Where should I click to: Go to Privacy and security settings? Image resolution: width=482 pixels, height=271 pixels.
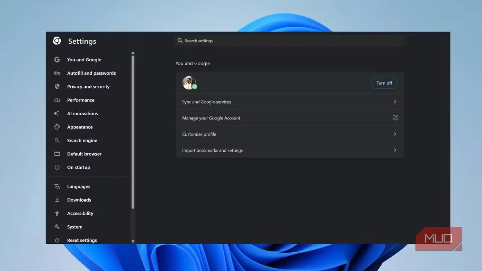(x=88, y=87)
